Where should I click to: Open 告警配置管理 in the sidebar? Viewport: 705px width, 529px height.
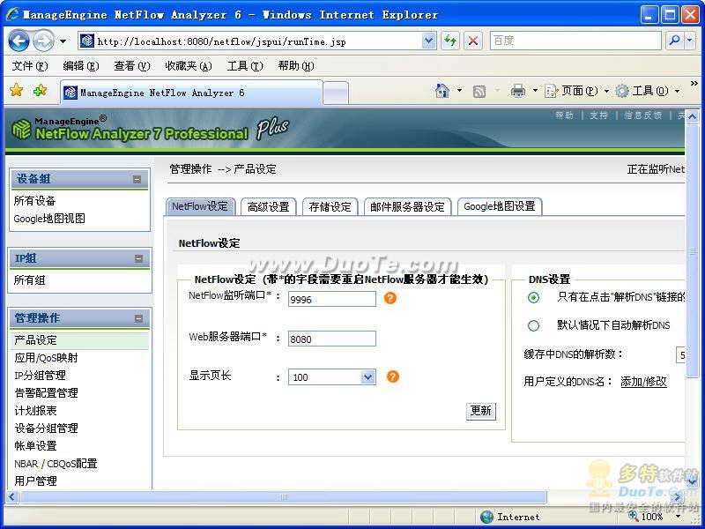[46, 392]
